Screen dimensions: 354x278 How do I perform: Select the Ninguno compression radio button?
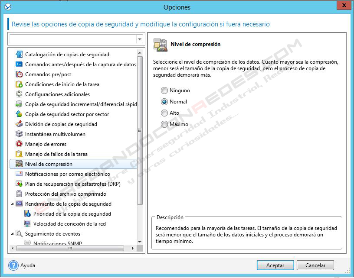pos(164,91)
